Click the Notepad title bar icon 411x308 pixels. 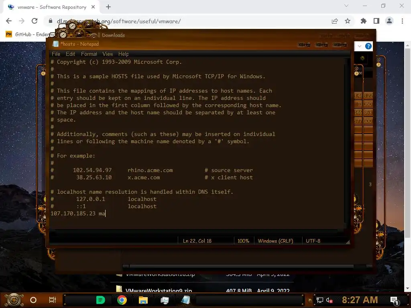click(55, 44)
